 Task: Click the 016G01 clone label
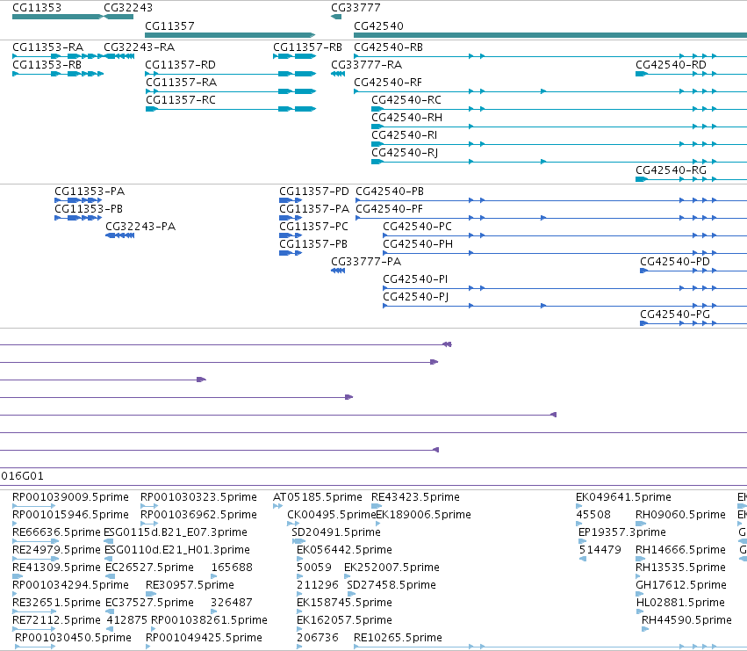coord(22,476)
